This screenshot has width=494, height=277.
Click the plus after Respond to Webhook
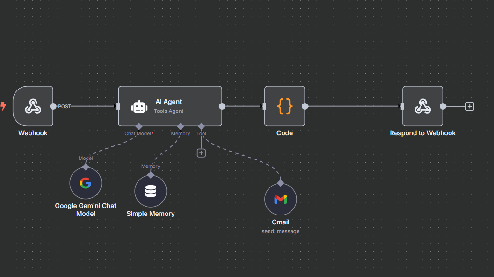(469, 106)
